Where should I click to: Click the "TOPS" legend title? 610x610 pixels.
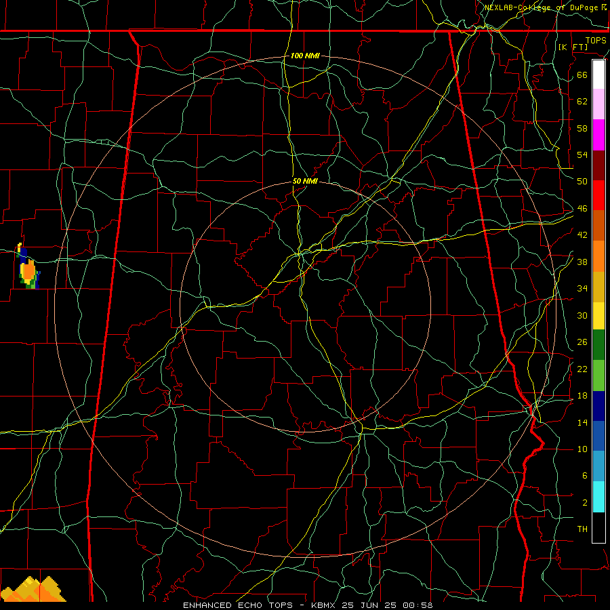click(596, 40)
